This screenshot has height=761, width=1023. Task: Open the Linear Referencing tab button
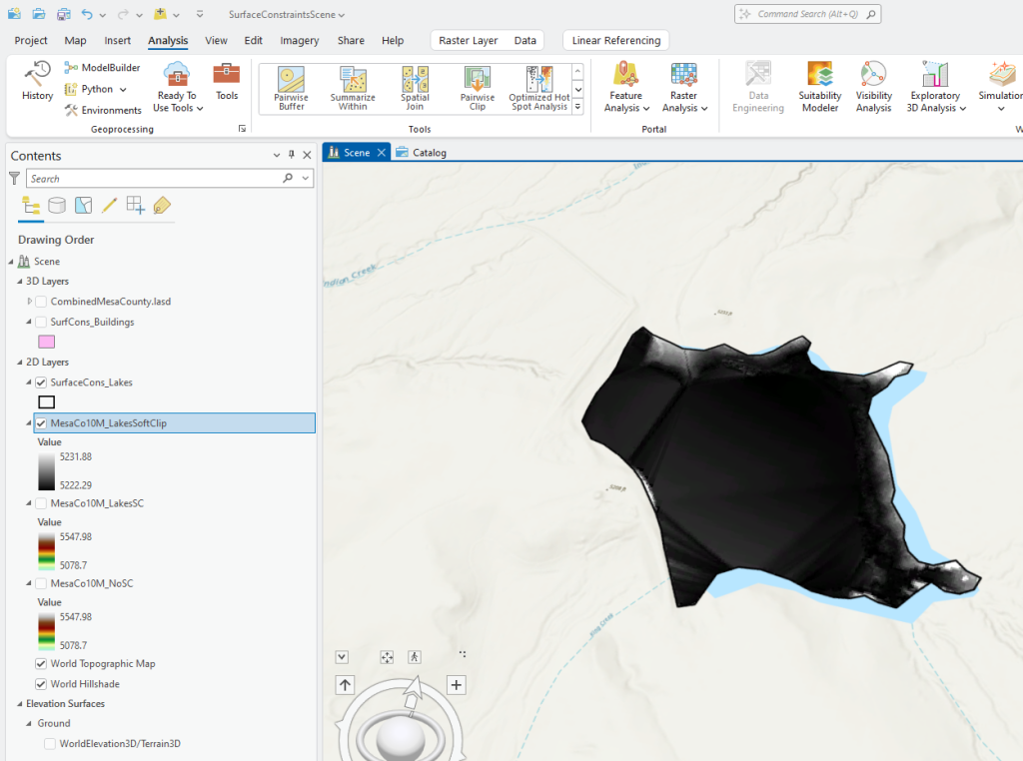(615, 40)
